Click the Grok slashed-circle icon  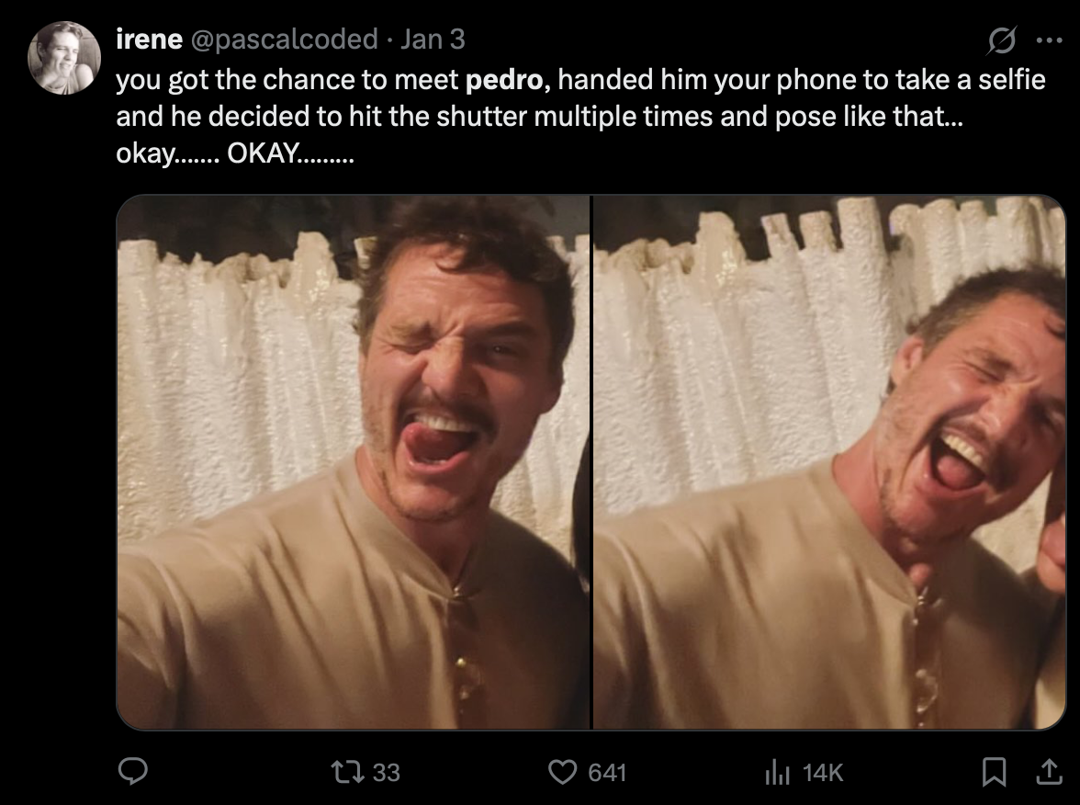click(x=999, y=40)
